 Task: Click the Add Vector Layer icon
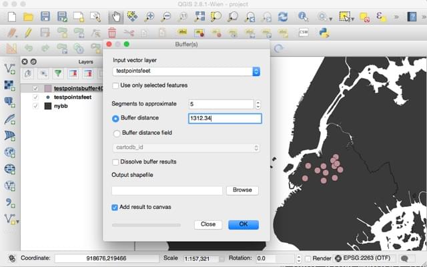click(10, 69)
